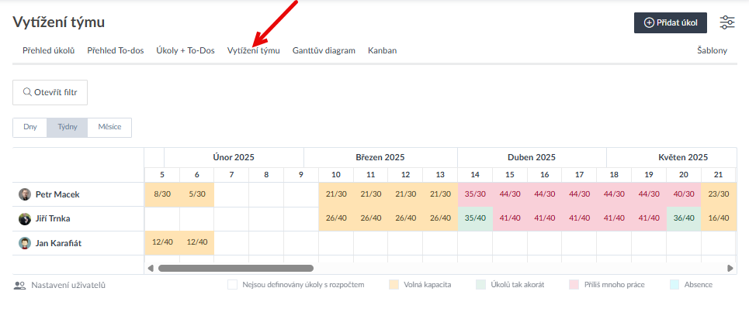The image size is (749, 312).
Task: Click Petr Macek's week 14 cell 35/30
Action: pyautogui.click(x=474, y=194)
